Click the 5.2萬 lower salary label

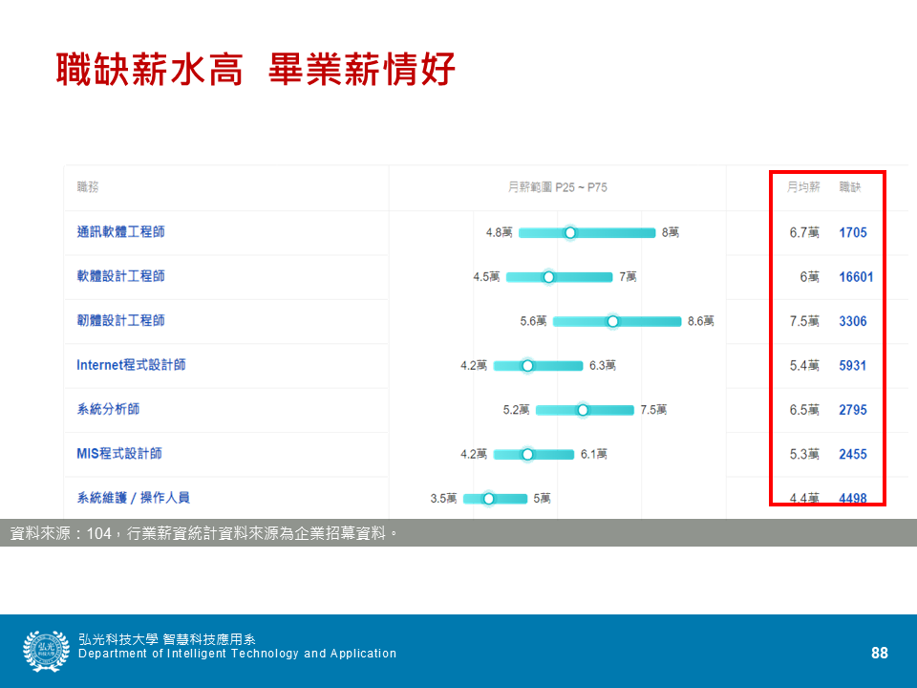click(516, 410)
